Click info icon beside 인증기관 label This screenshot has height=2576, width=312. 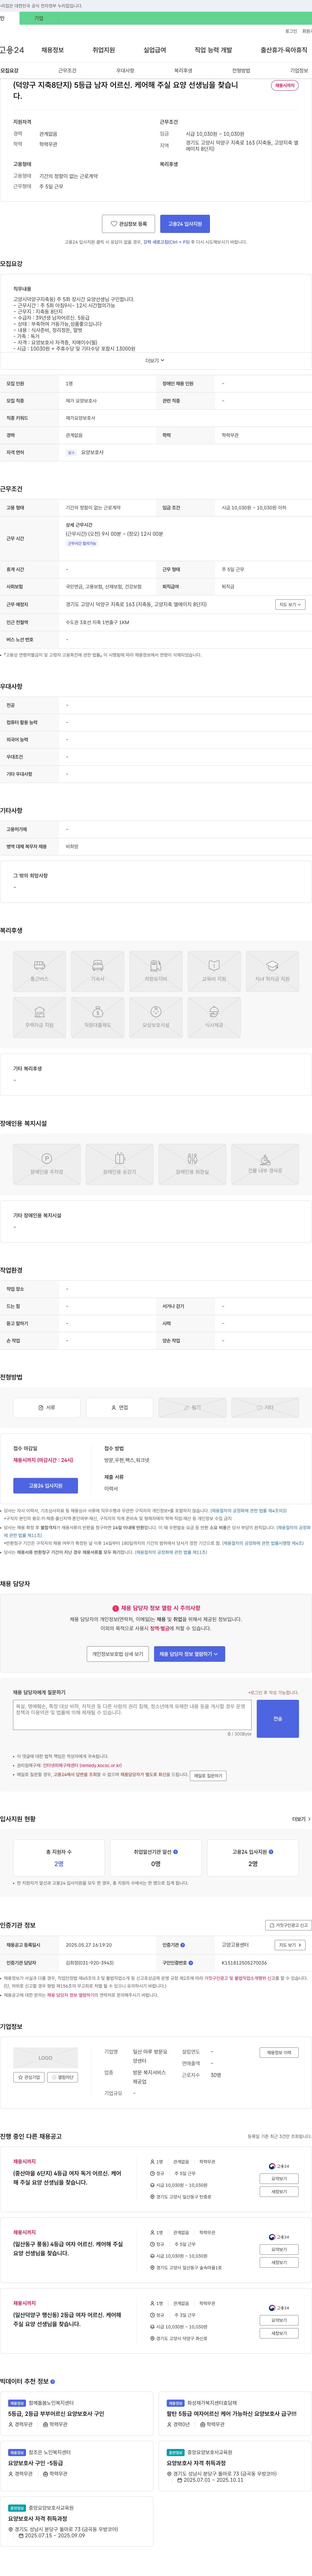point(183,1945)
